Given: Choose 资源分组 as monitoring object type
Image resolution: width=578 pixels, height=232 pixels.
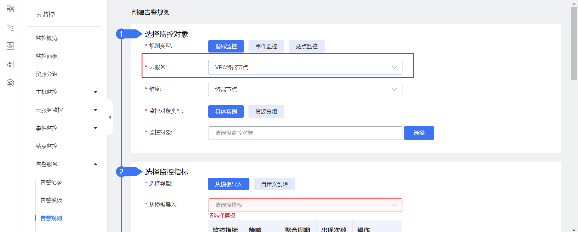Looking at the screenshot, I should pyautogui.click(x=266, y=112).
